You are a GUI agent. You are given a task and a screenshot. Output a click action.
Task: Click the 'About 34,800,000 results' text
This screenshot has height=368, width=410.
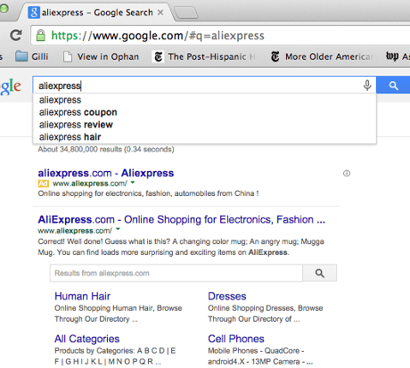106,149
